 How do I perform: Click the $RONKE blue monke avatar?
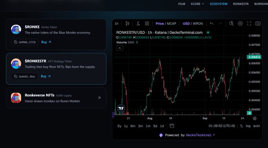coord(16,29)
